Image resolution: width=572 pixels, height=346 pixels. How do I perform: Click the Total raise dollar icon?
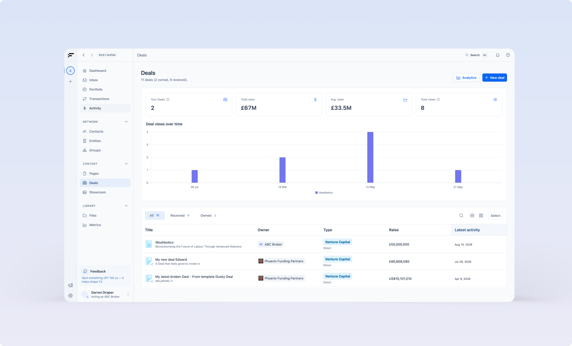click(315, 100)
